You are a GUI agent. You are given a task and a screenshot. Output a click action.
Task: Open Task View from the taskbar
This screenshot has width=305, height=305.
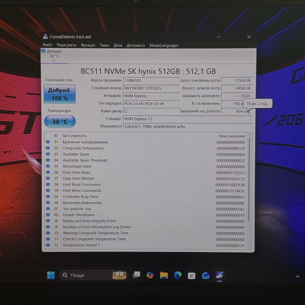pos(136,275)
